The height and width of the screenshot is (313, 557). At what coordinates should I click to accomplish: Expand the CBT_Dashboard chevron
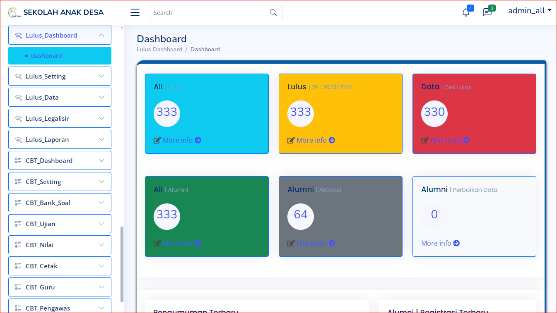tap(101, 160)
